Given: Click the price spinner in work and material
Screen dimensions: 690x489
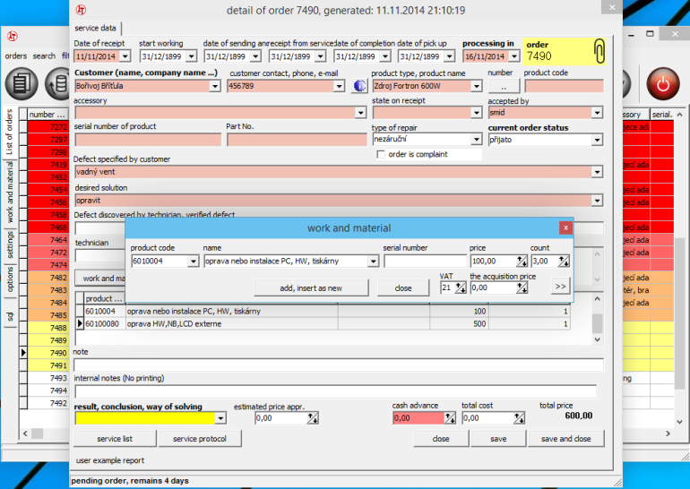Looking at the screenshot, I should [x=522, y=262].
